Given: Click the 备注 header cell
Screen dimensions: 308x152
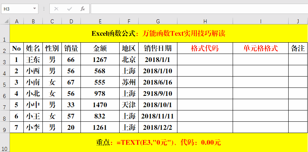Looking at the screenshot, I should pyautogui.click(x=298, y=48).
